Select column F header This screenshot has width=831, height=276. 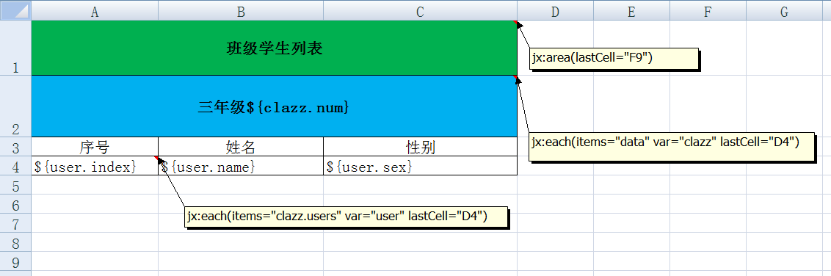click(708, 10)
